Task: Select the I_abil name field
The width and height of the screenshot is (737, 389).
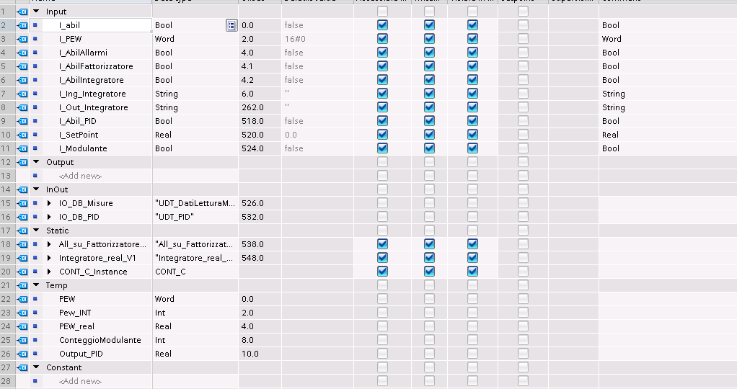Action: tap(101, 25)
